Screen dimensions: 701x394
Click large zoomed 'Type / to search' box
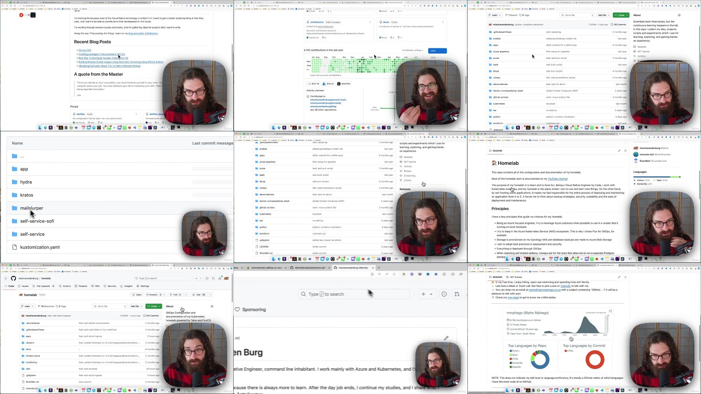(x=354, y=294)
